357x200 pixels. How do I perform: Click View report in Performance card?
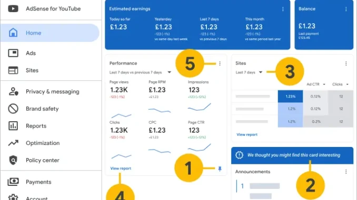[121, 169]
